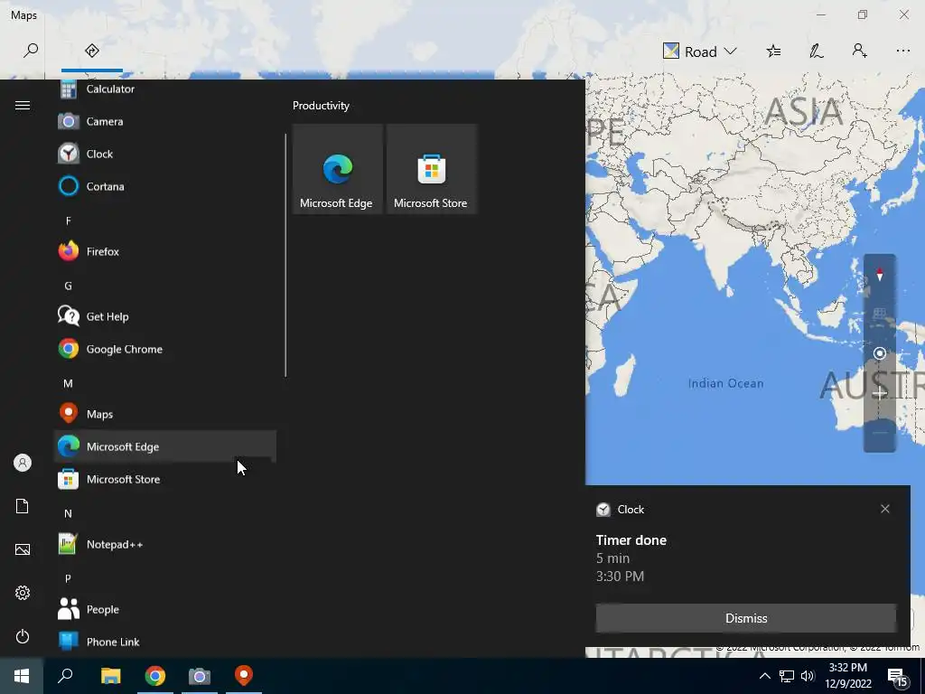Launch Notepad++ from the Start menu
Image resolution: width=925 pixels, height=694 pixels.
pyautogui.click(x=165, y=543)
